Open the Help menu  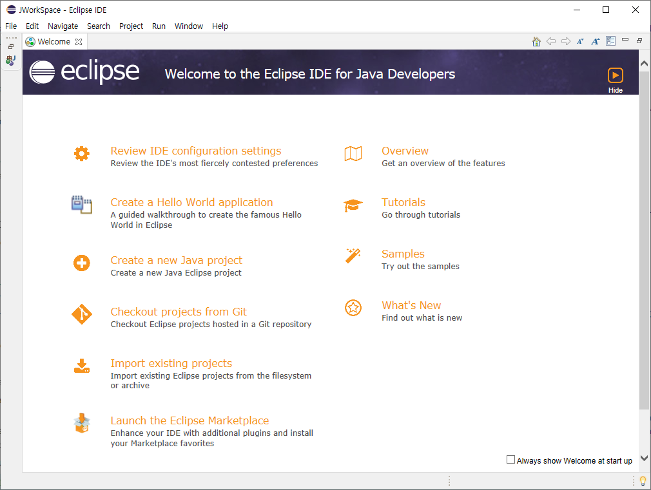pos(220,26)
